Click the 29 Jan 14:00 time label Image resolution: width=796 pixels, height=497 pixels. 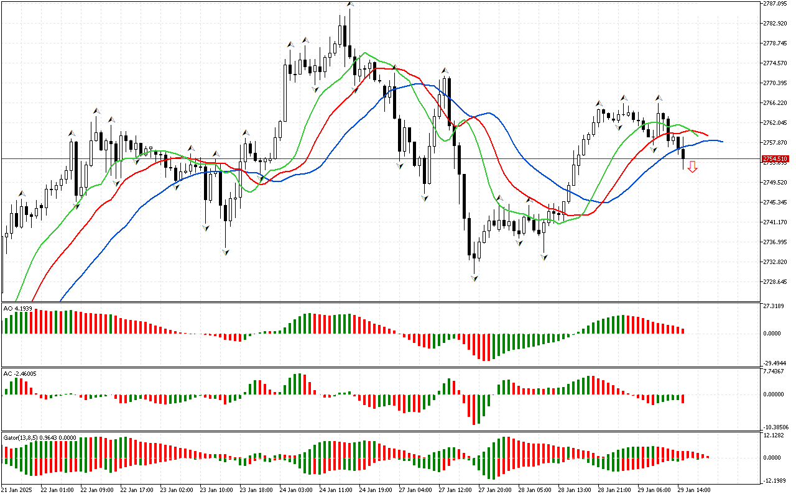point(694,490)
